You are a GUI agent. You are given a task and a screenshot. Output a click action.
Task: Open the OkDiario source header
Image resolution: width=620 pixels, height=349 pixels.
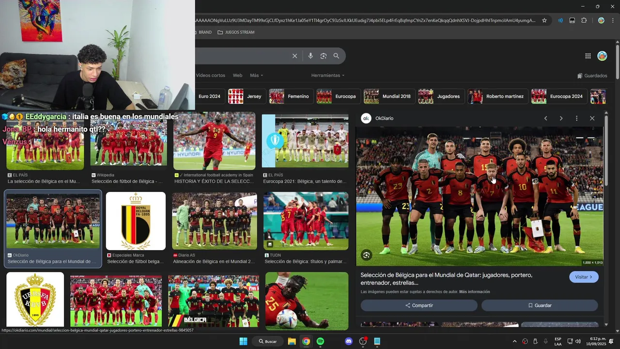377,118
